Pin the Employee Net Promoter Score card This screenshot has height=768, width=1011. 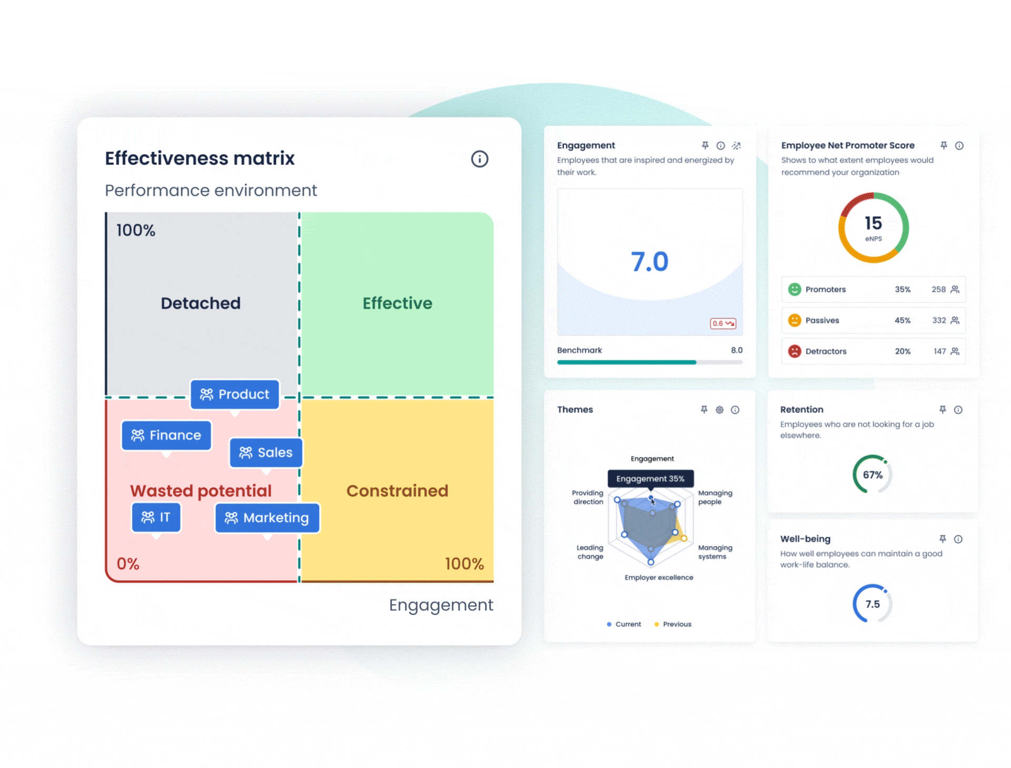[x=944, y=145]
